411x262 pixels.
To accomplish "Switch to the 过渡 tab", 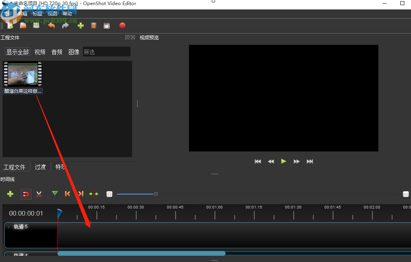I will click(40, 167).
